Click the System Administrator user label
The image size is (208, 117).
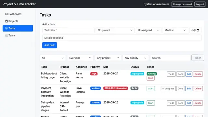[x=156, y=4]
